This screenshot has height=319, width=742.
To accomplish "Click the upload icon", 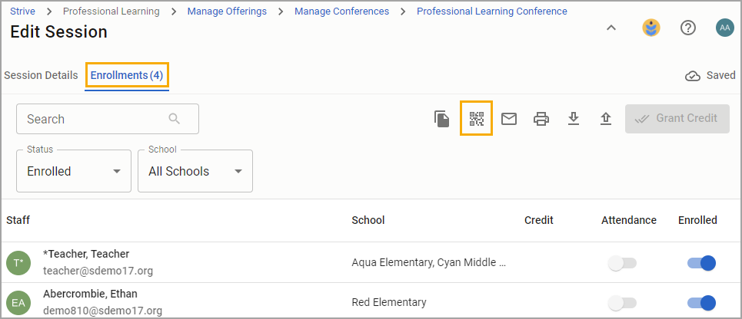I will coord(606,119).
